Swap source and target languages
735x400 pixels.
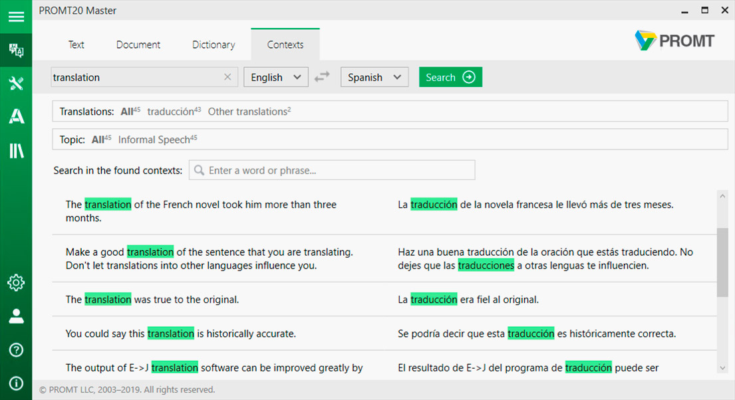[322, 77]
